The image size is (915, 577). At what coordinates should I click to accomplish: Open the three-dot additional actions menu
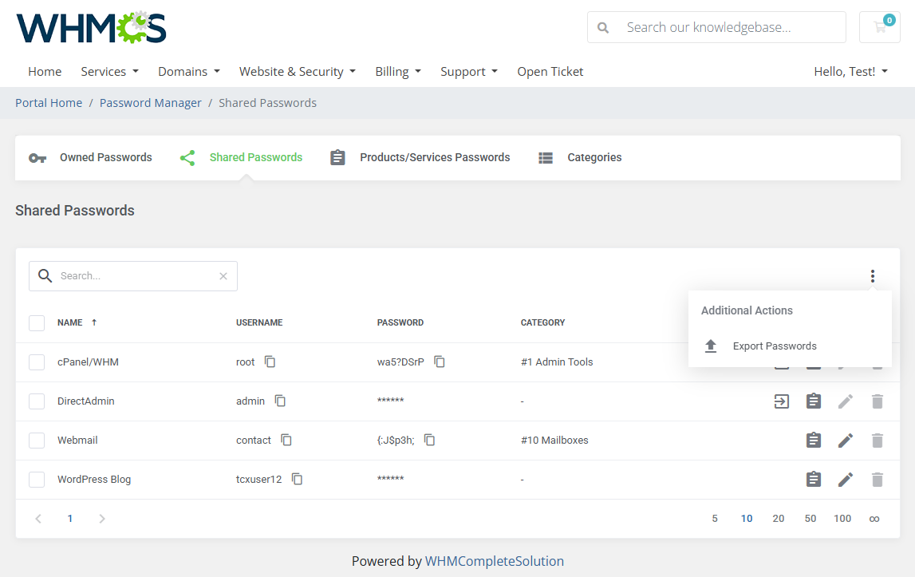tap(873, 276)
